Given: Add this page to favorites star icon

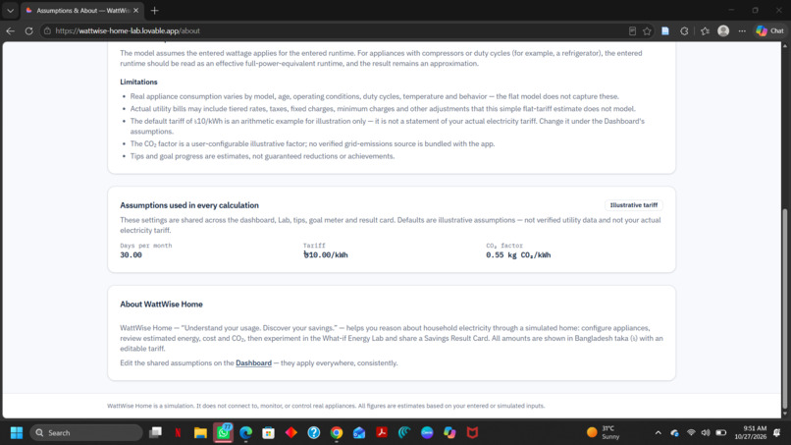Looking at the screenshot, I should coord(647,30).
